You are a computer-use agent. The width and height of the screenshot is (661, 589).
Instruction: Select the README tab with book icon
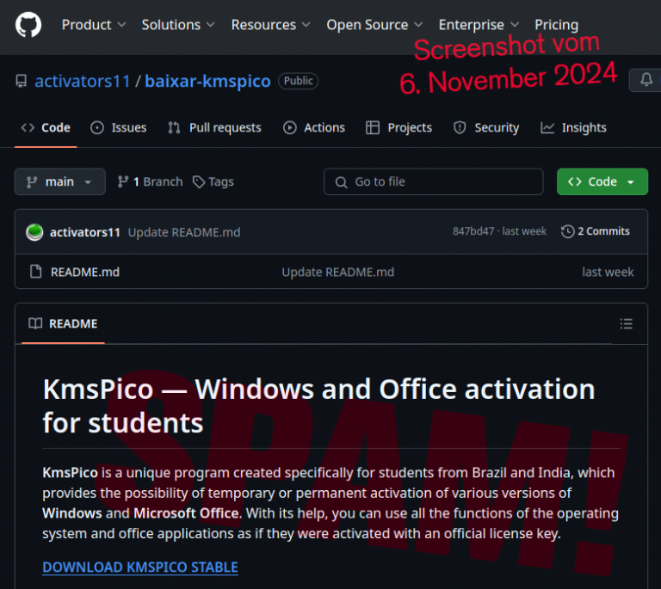[x=63, y=323]
